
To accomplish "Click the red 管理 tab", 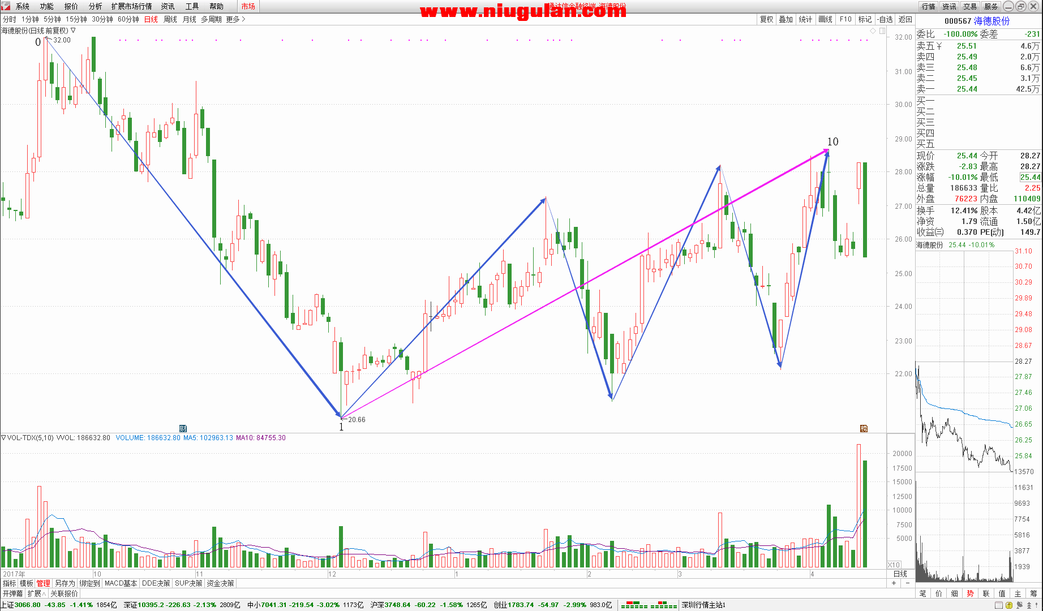I will click(x=44, y=583).
